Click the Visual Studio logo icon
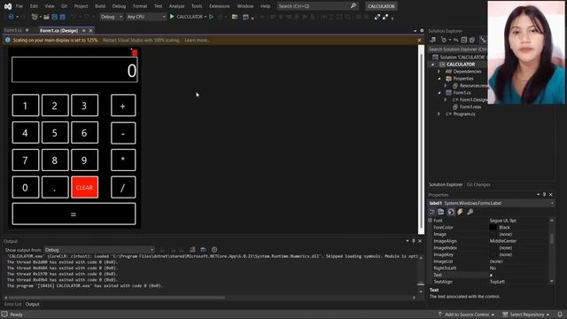Viewport: 567px width, 319px height. pyautogui.click(x=8, y=6)
